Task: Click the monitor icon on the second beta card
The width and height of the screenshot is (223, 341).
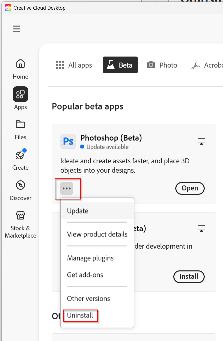Action: (201, 228)
